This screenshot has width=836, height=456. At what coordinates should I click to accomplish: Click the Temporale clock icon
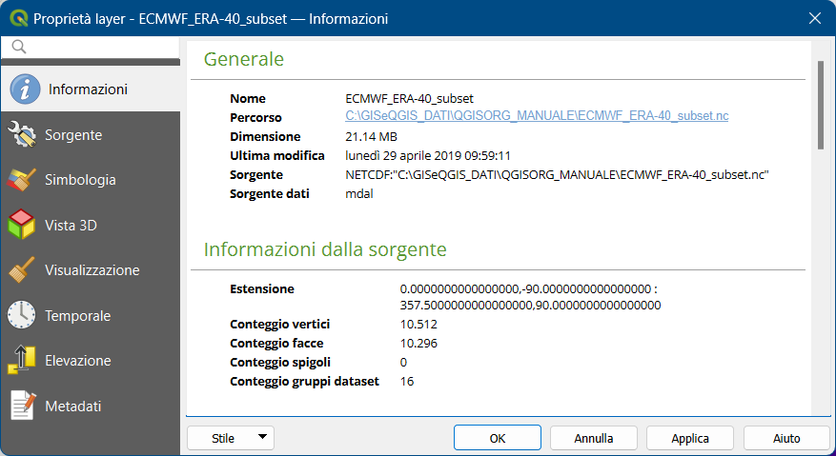(x=22, y=315)
